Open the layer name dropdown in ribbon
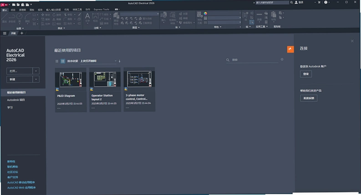The width and height of the screenshot is (361, 195). [140, 14]
